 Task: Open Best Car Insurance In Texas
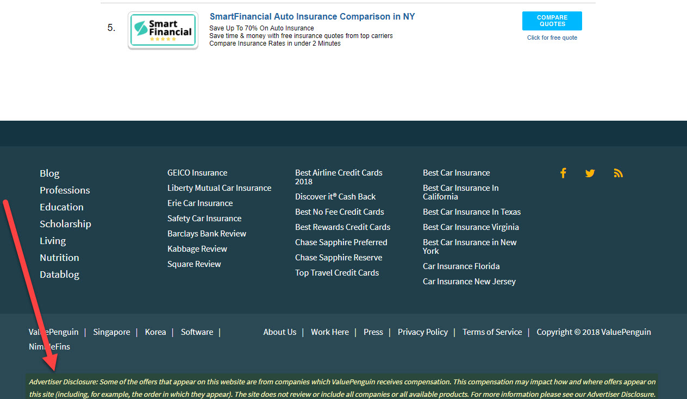tap(471, 212)
